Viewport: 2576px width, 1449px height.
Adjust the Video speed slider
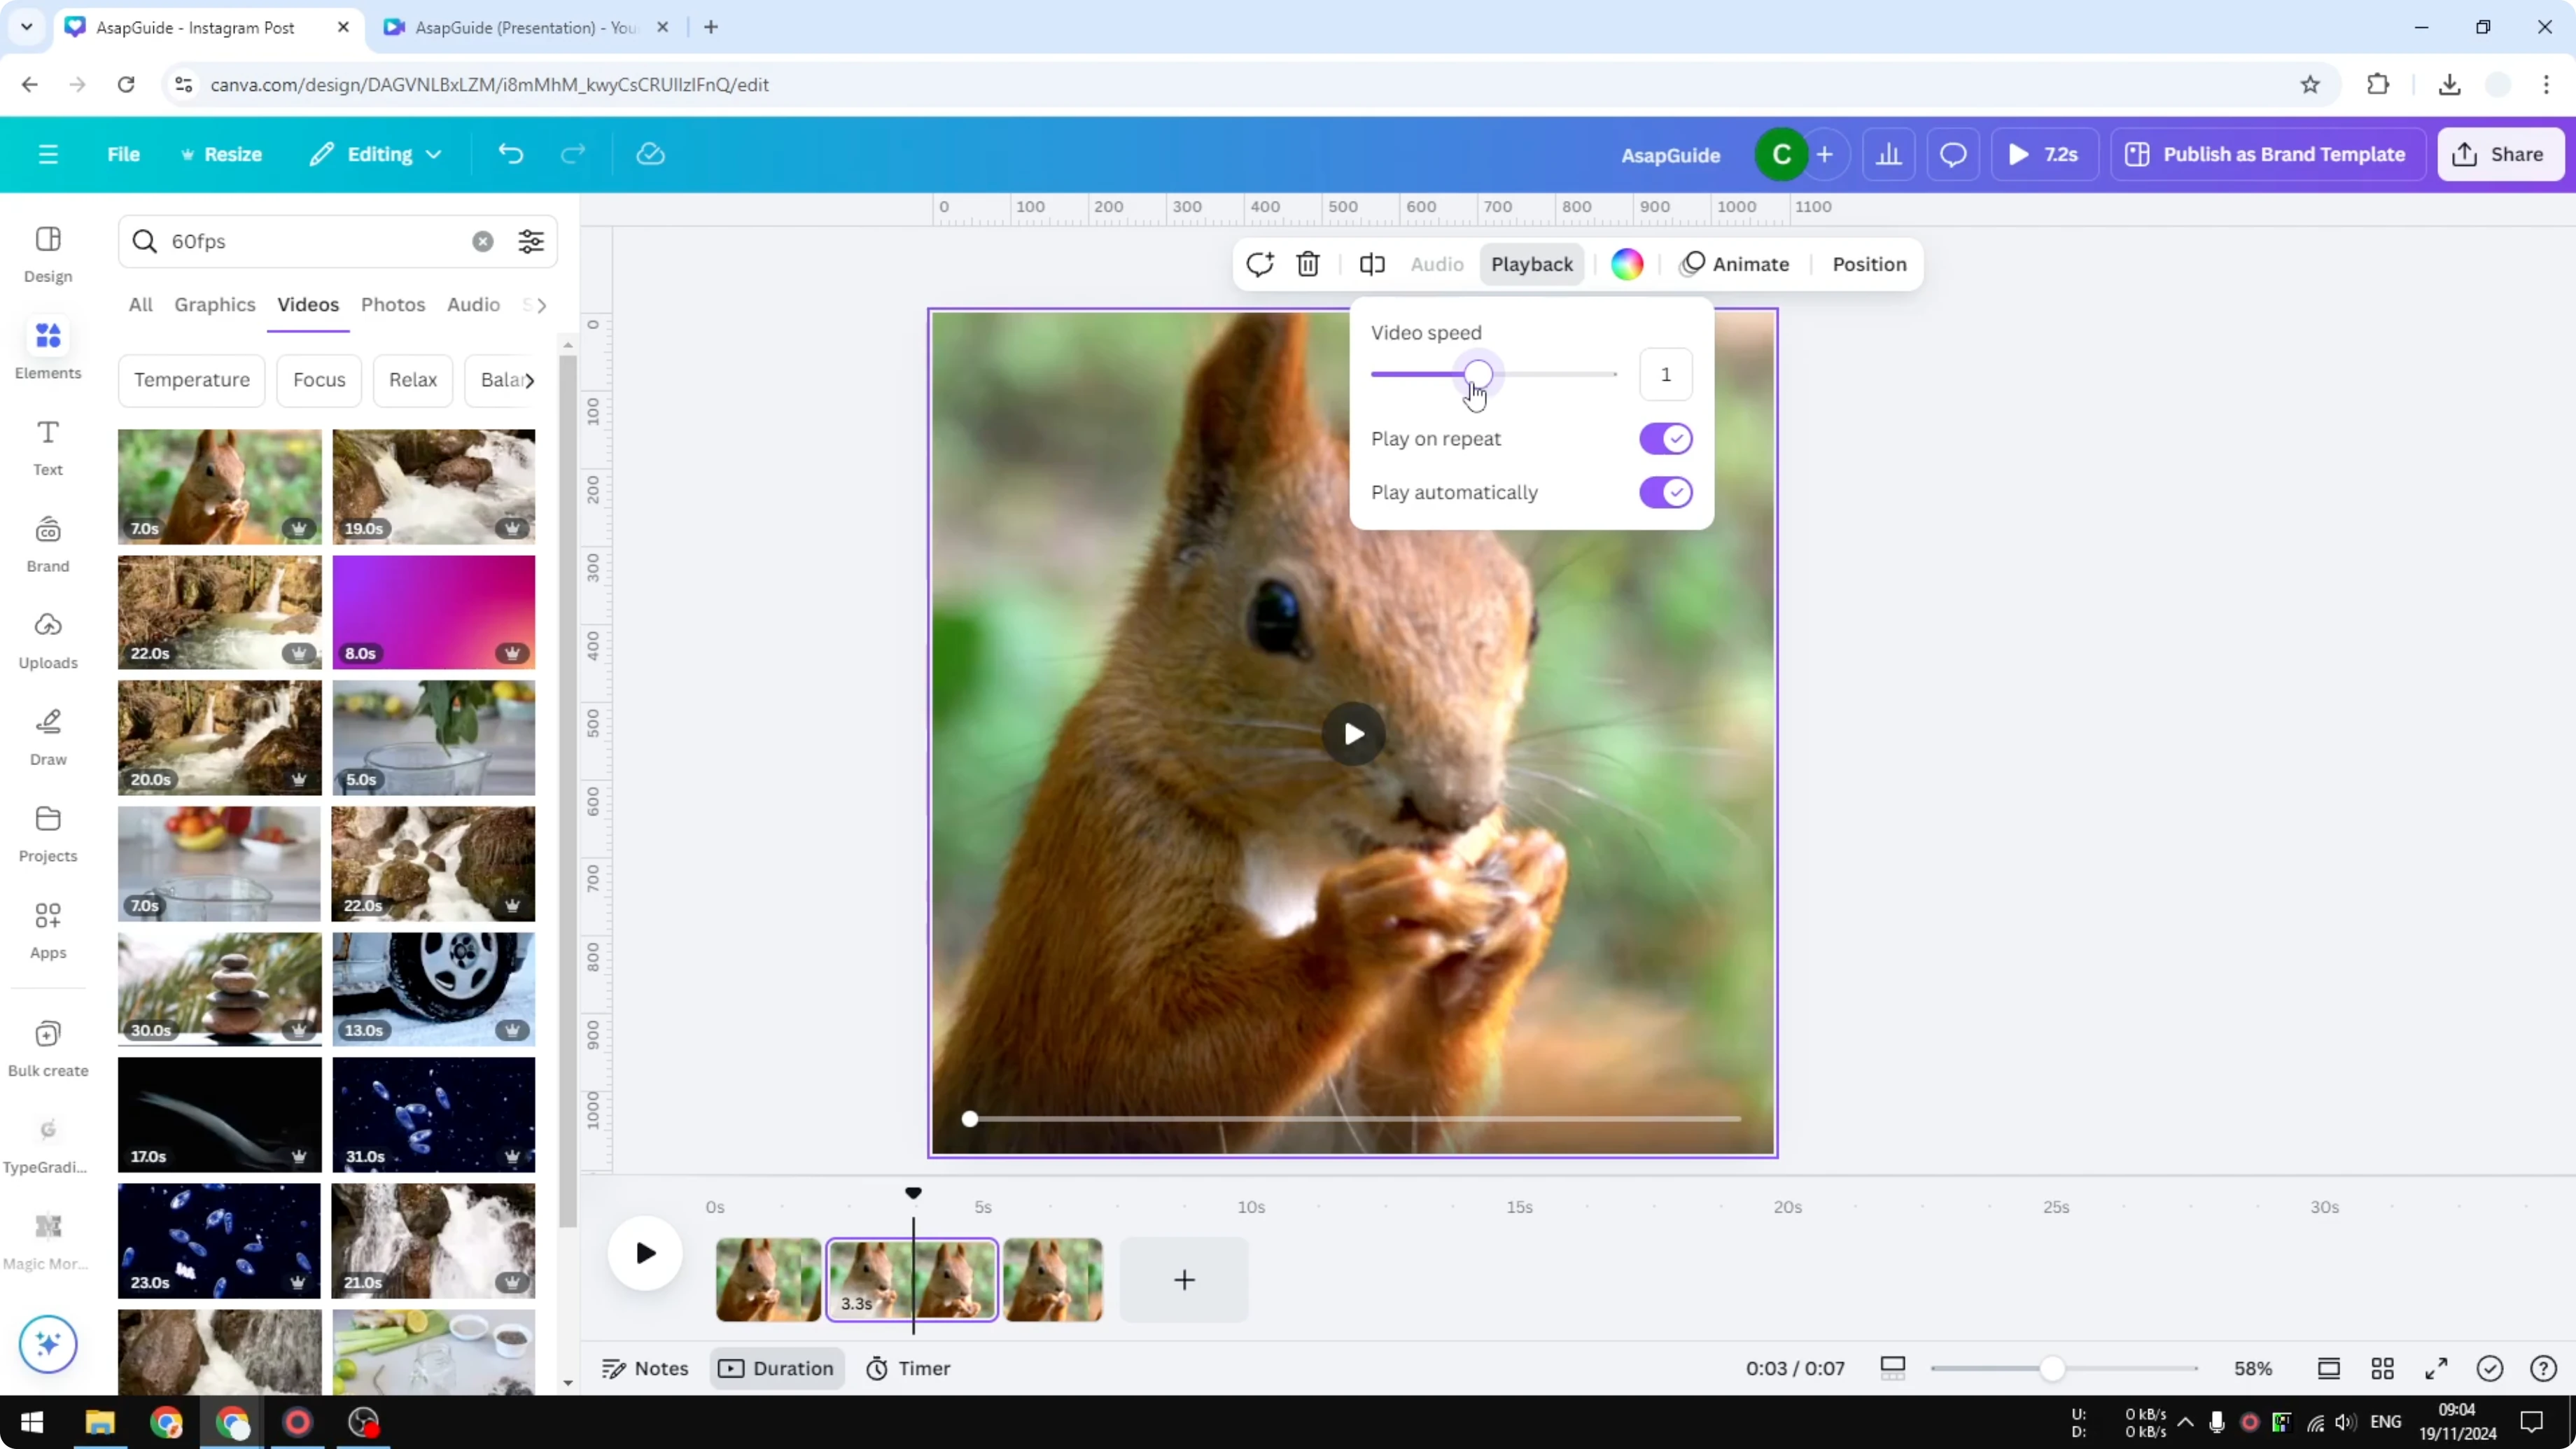[1480, 374]
